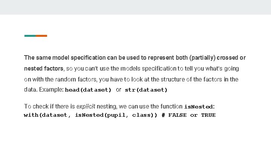Image resolution: width=271 pixels, height=152 pixels.
Task: Click the orange segment of the accent bar
Action: [41, 36]
